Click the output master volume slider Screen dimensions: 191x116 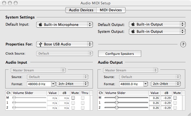click(x=117, y=98)
